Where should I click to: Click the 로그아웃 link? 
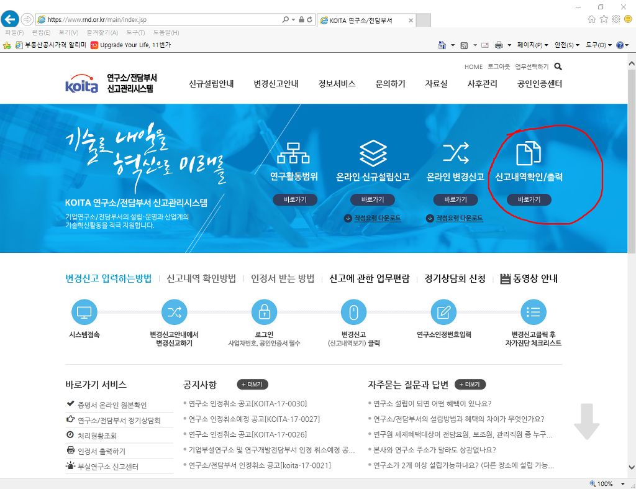click(499, 66)
